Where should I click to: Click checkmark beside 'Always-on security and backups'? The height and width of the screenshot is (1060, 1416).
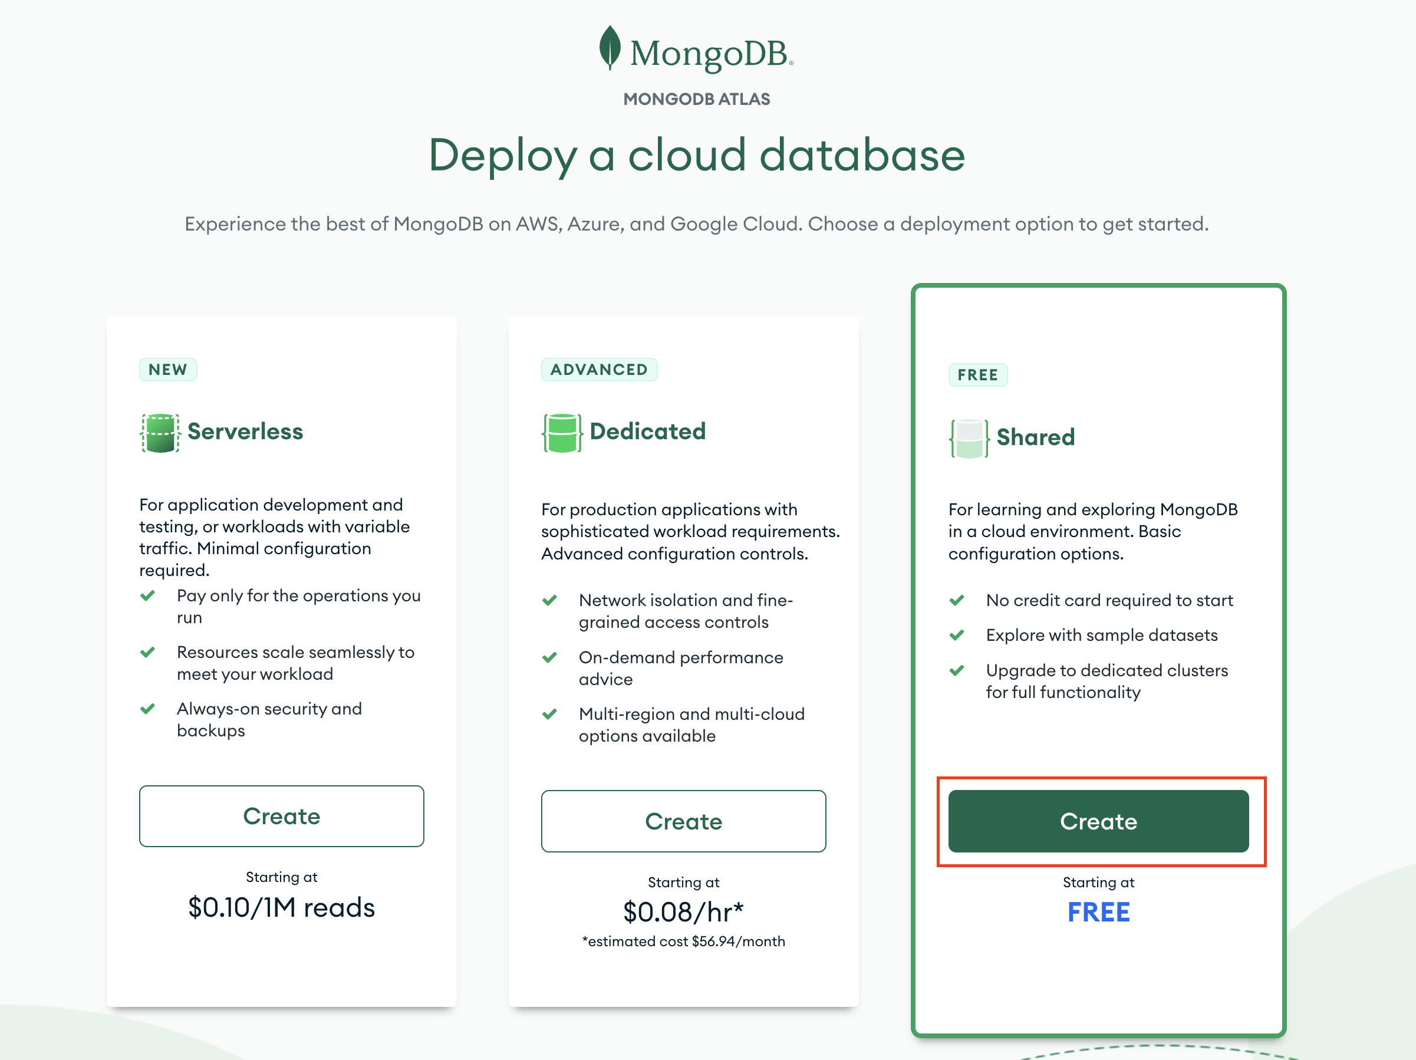click(148, 709)
